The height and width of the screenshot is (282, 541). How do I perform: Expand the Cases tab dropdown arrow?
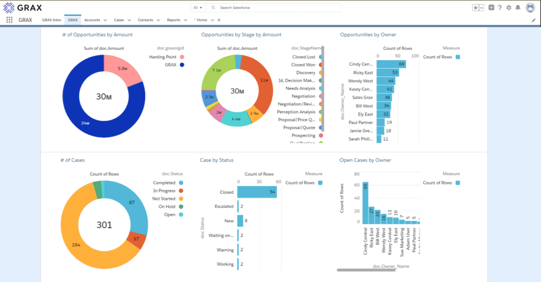click(x=129, y=20)
